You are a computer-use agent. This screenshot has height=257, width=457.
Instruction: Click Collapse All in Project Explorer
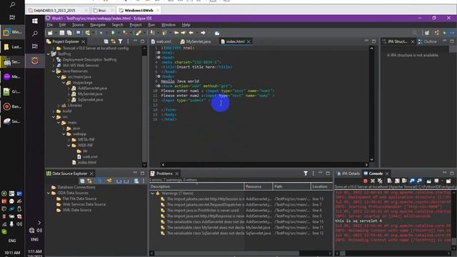(106, 41)
